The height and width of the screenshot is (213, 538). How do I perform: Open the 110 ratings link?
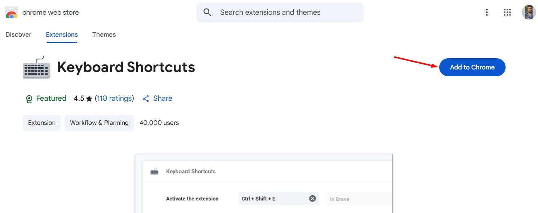pos(114,98)
